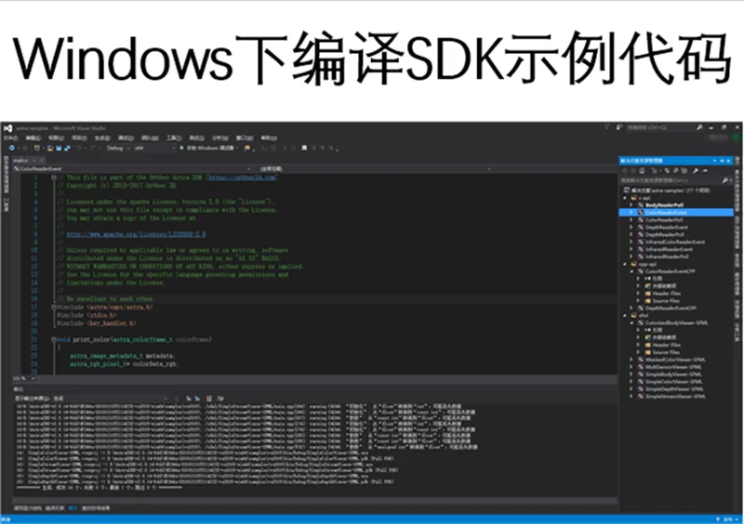Select the InfraredReaderPoll project
Screen dimensions: 744x524
[x=667, y=256]
